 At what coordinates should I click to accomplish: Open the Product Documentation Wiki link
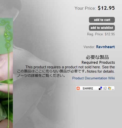(94, 78)
